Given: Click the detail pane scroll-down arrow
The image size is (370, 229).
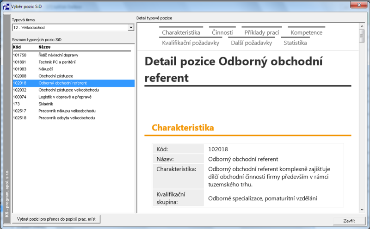Looking at the screenshot, I should (362, 210).
